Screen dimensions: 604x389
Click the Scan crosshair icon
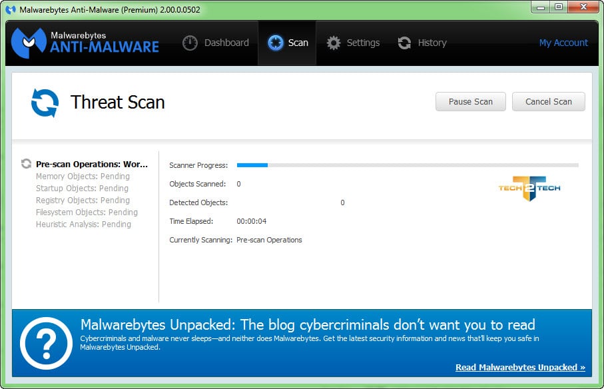276,43
